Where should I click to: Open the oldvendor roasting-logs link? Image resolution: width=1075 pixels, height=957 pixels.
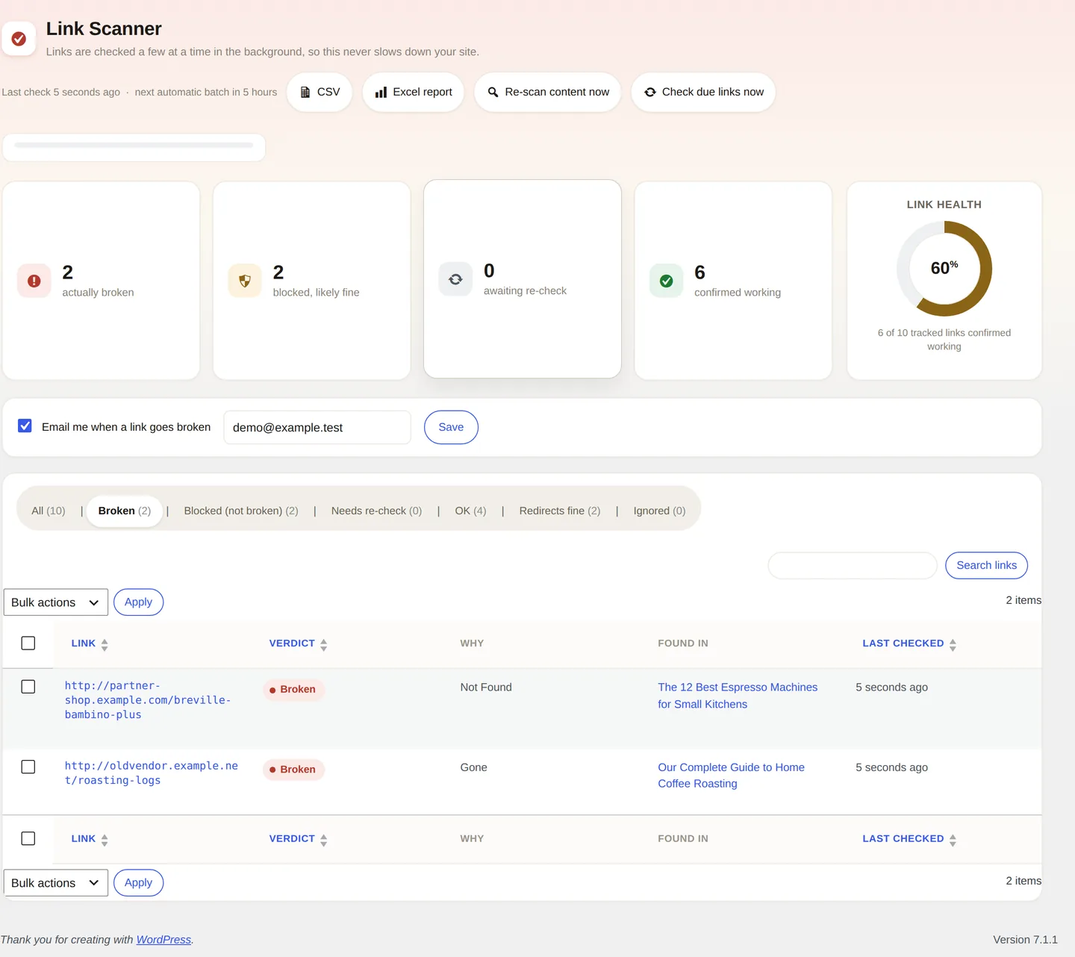pos(152,773)
